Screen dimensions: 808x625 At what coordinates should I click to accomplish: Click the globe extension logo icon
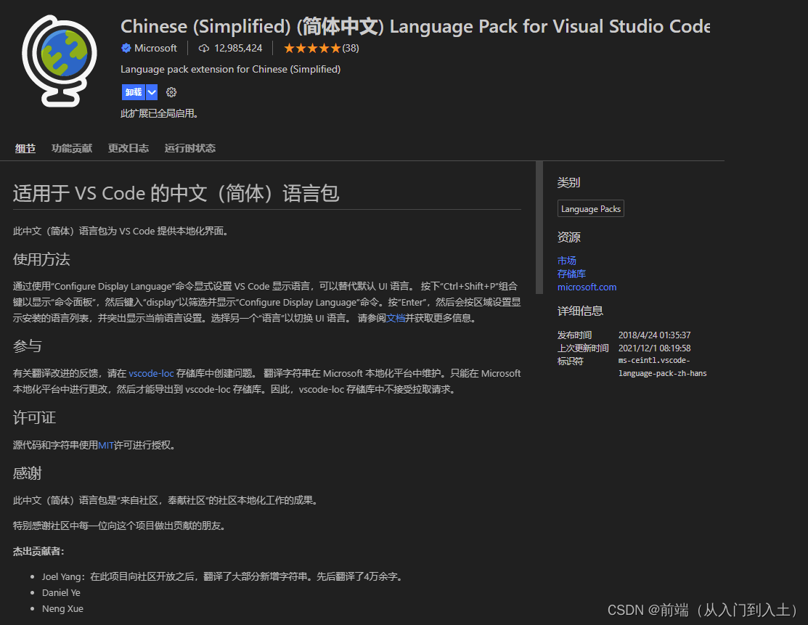[x=60, y=61]
